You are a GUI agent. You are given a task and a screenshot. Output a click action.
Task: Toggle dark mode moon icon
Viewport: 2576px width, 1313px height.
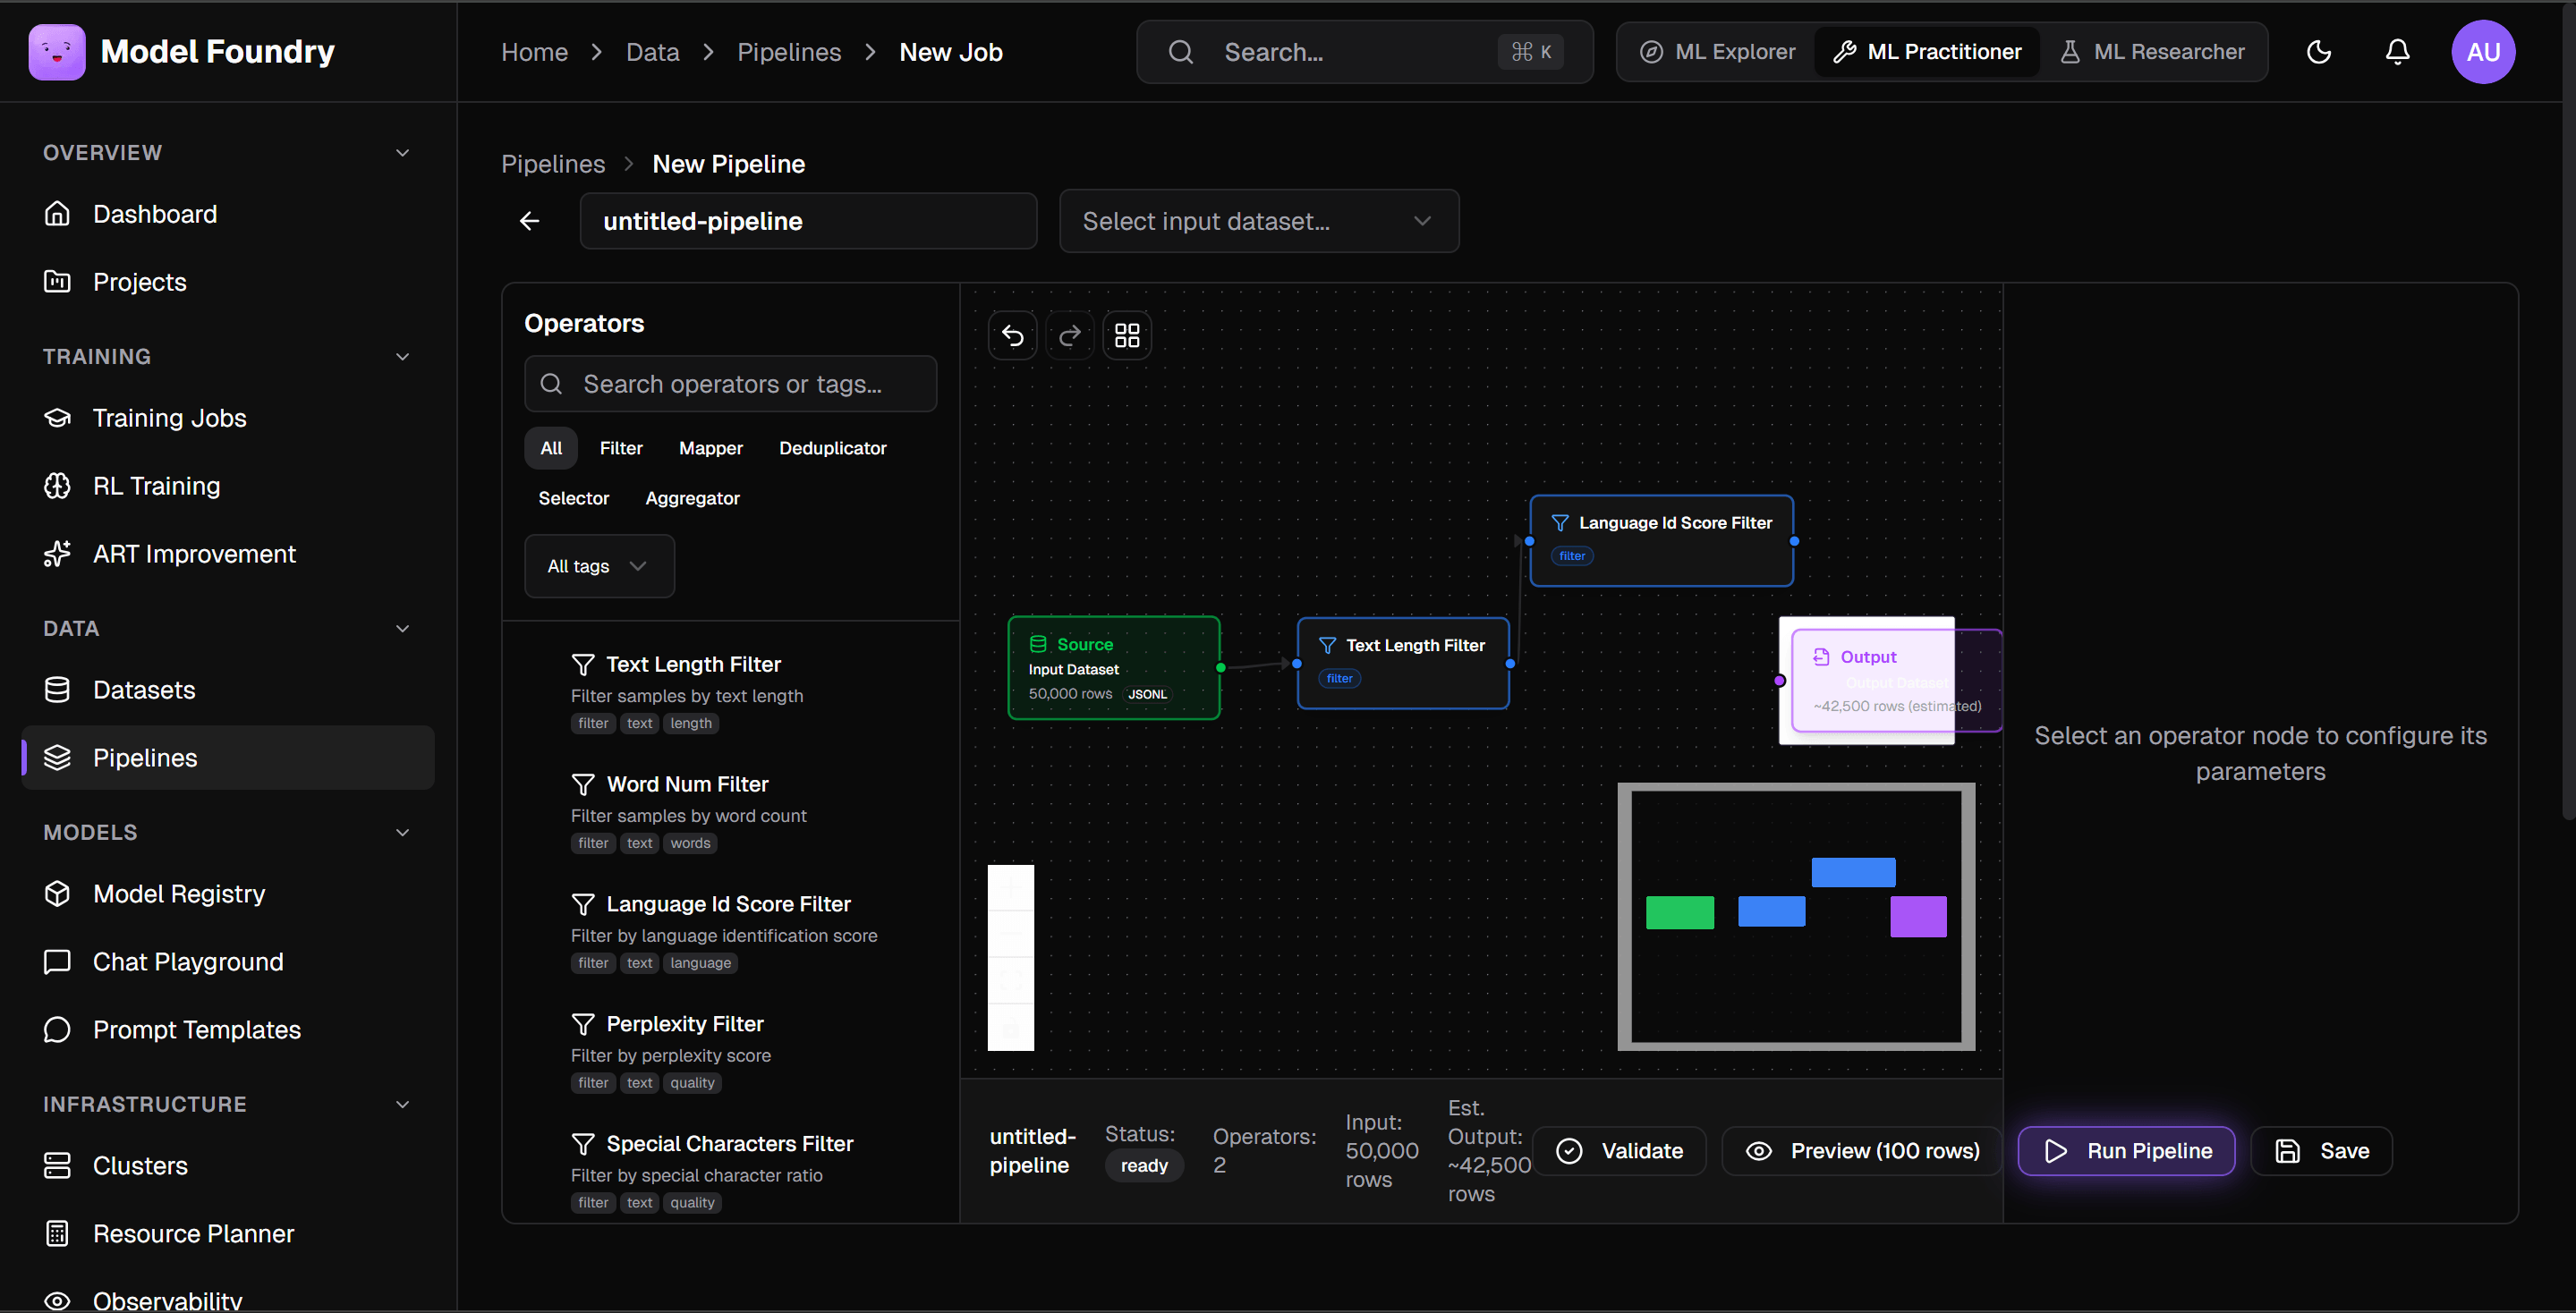click(2319, 52)
